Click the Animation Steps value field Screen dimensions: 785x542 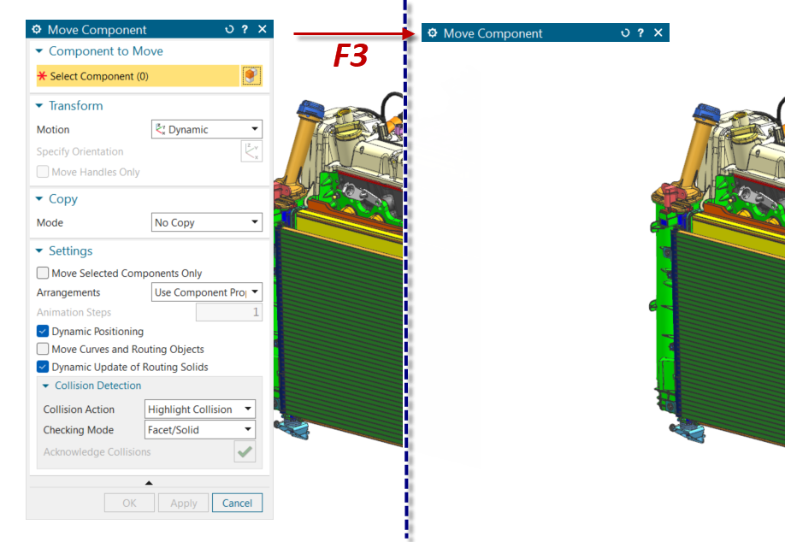pos(229,312)
